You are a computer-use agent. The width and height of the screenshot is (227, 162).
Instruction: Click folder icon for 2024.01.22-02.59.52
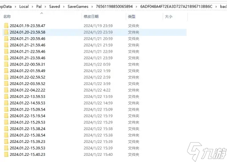pos(6,77)
